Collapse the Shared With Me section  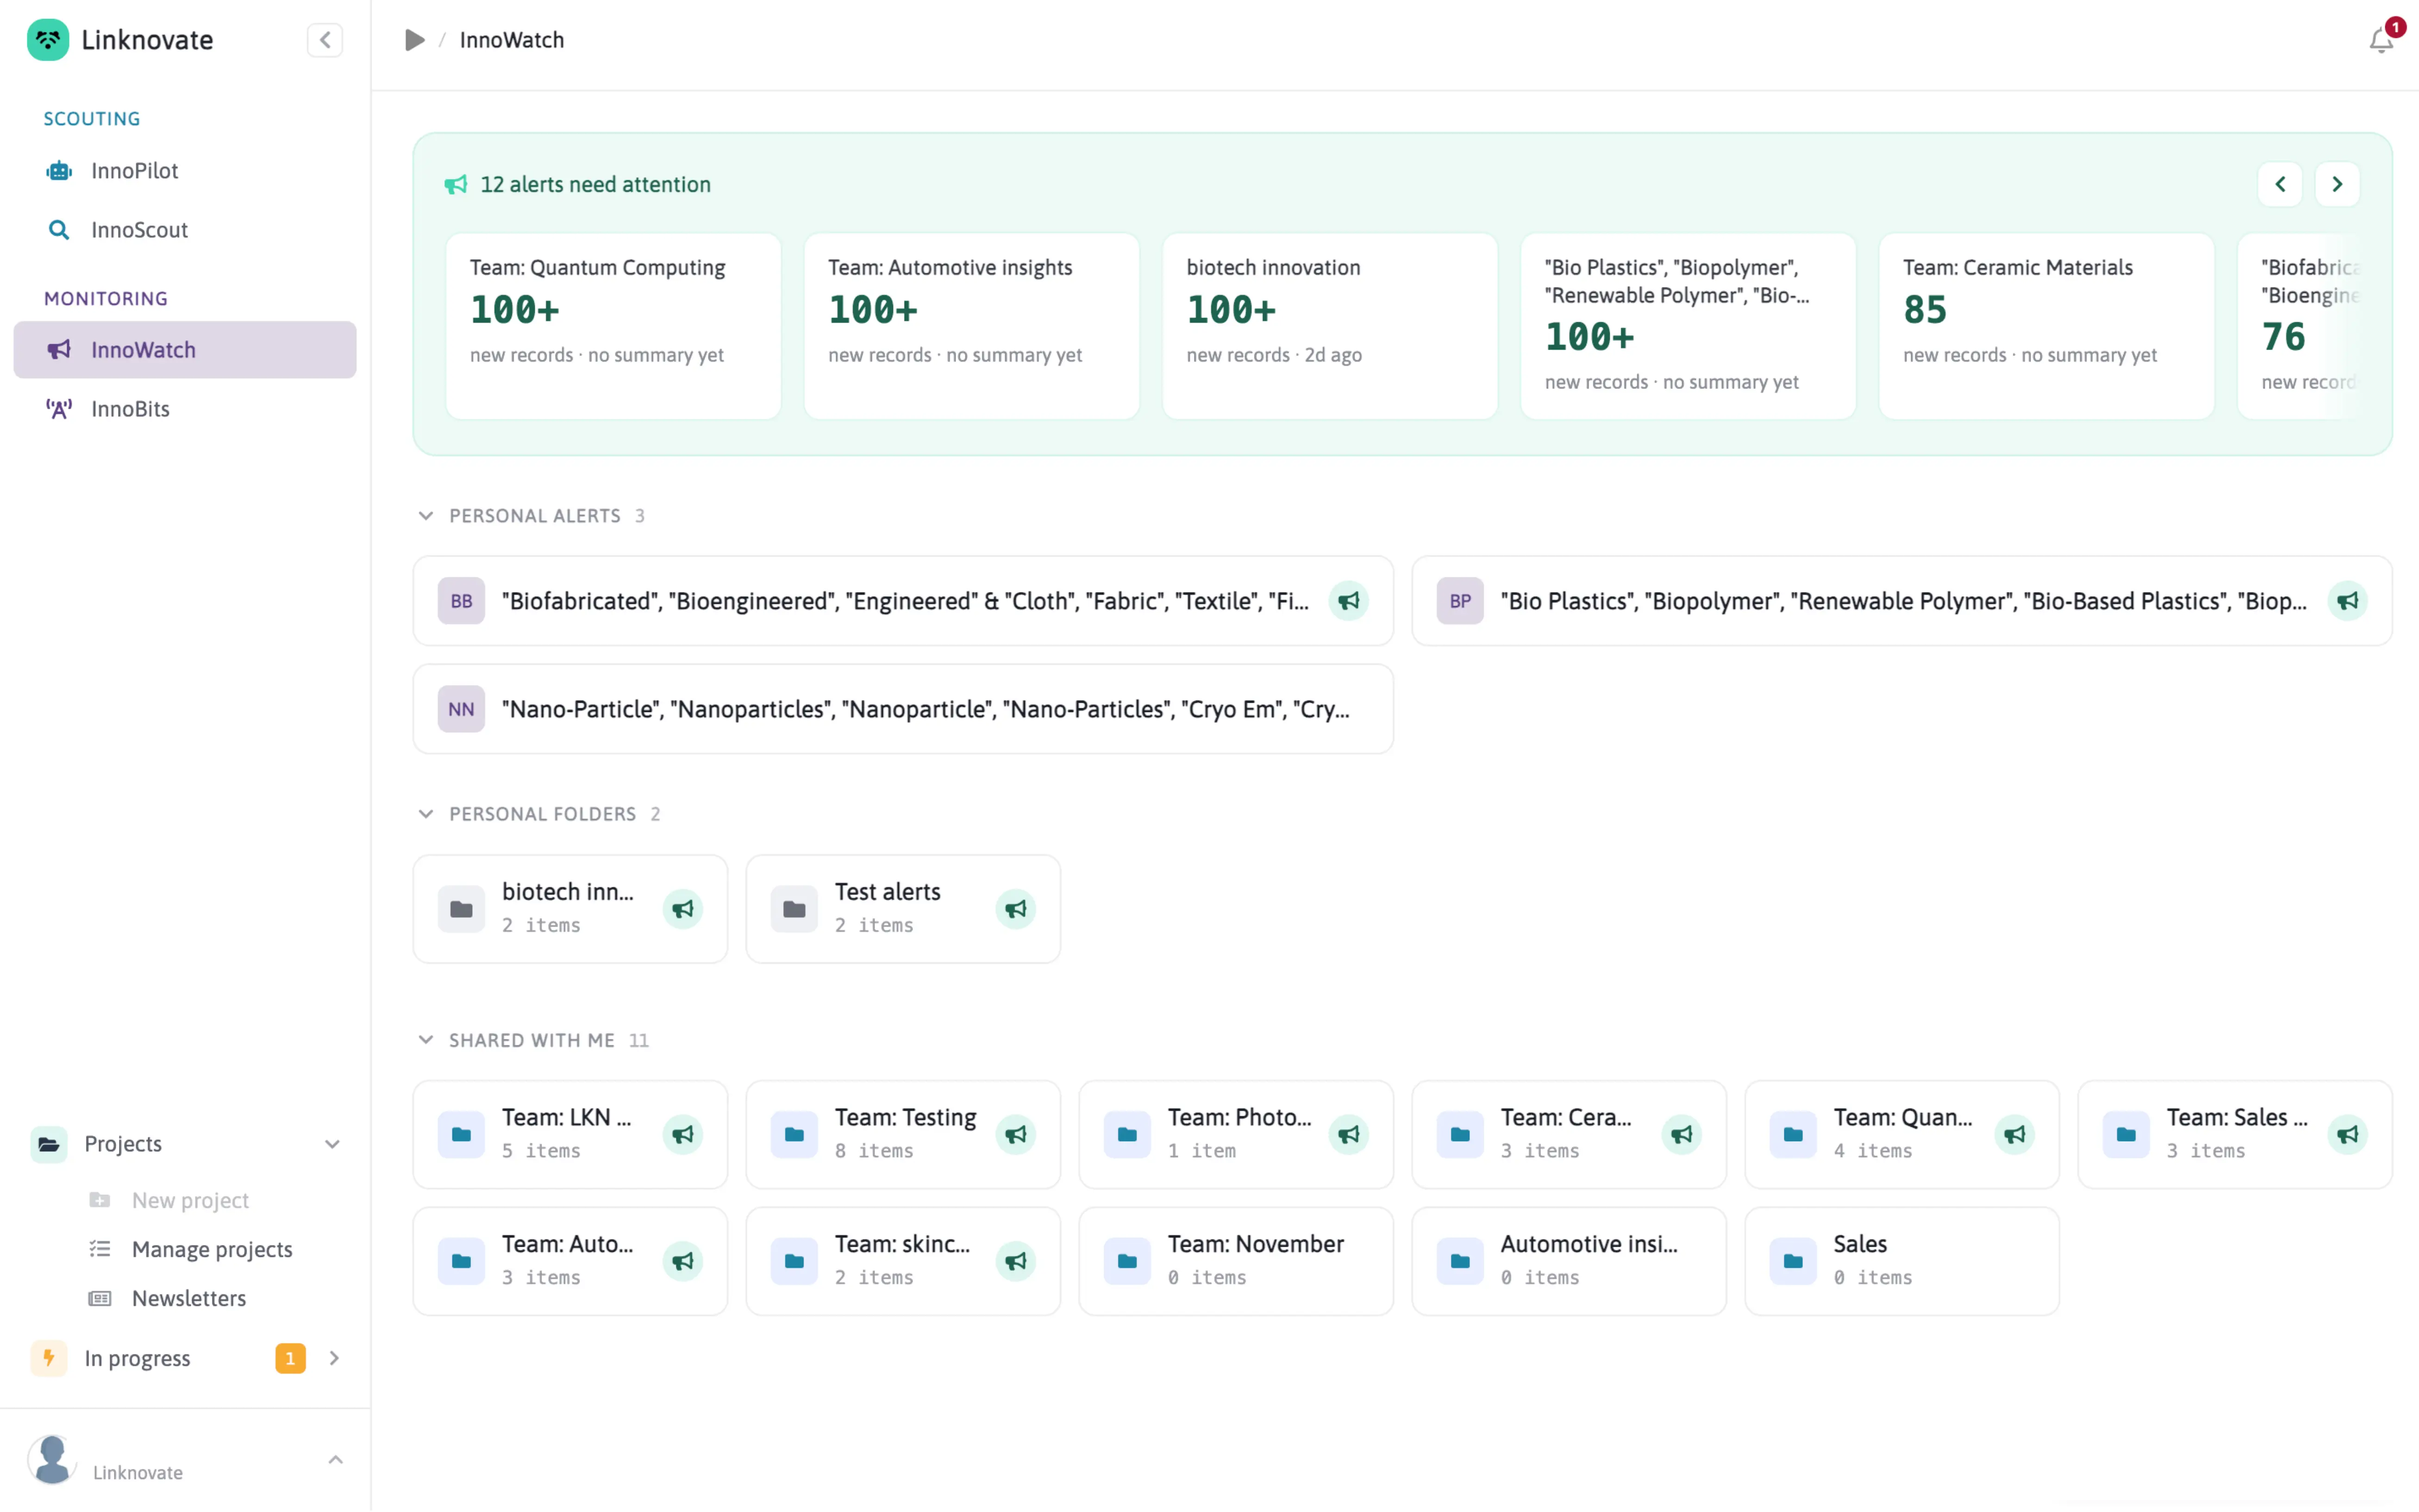426,1040
